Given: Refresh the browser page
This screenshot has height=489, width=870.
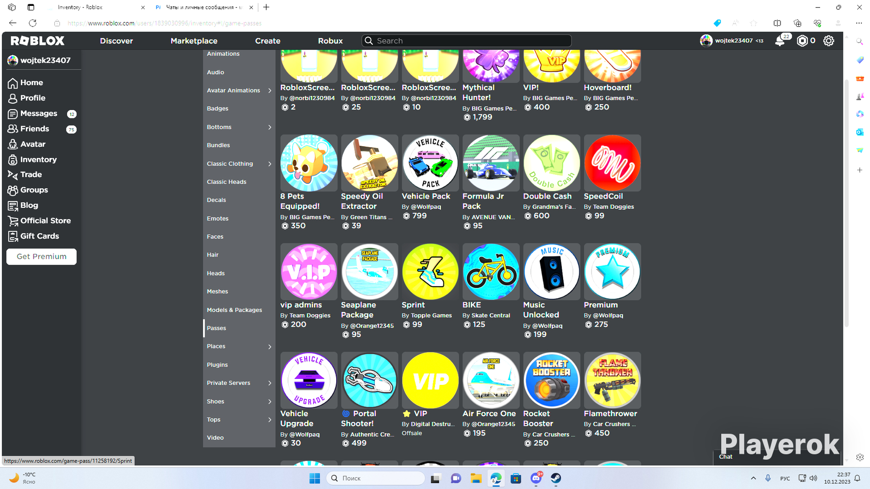Looking at the screenshot, I should tap(33, 23).
